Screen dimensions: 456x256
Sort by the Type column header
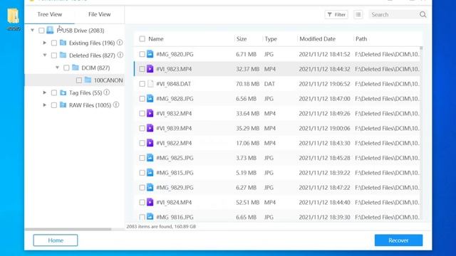tap(271, 39)
